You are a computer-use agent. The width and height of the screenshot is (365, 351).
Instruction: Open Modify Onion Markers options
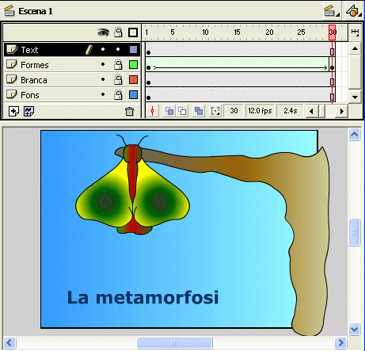point(215,111)
